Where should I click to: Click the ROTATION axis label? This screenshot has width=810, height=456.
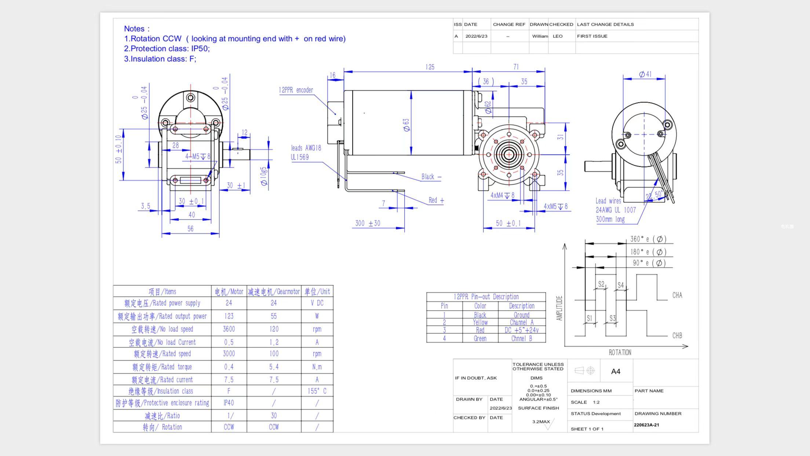pos(620,352)
